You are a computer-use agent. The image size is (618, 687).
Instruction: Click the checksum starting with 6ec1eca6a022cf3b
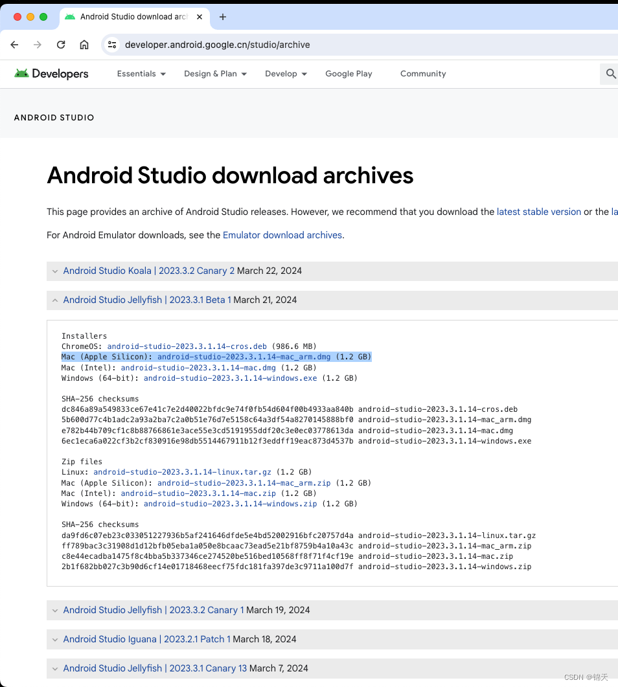(207, 441)
